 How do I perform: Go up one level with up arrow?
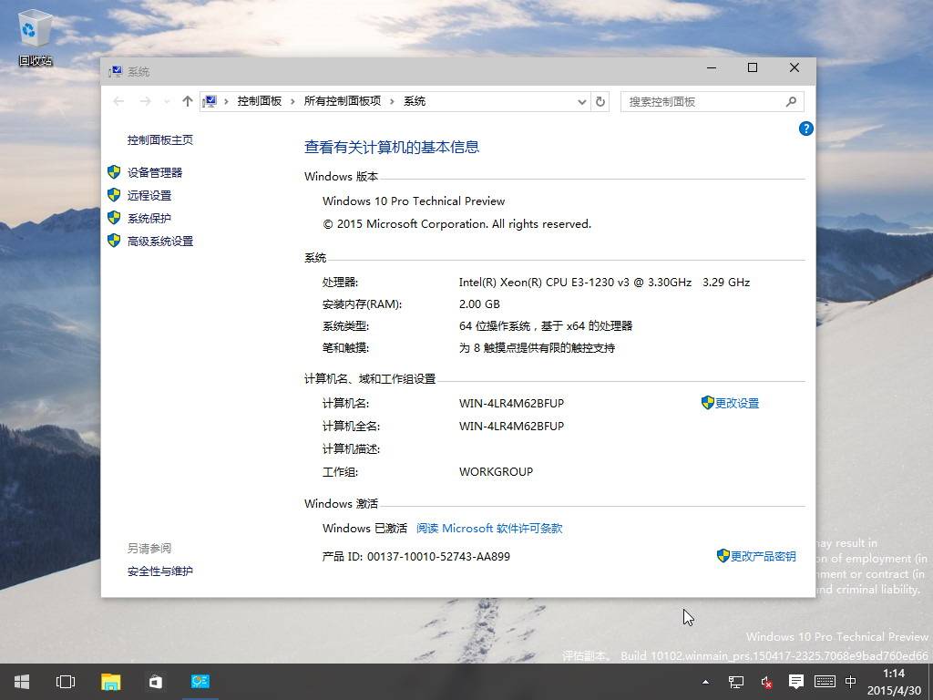188,102
